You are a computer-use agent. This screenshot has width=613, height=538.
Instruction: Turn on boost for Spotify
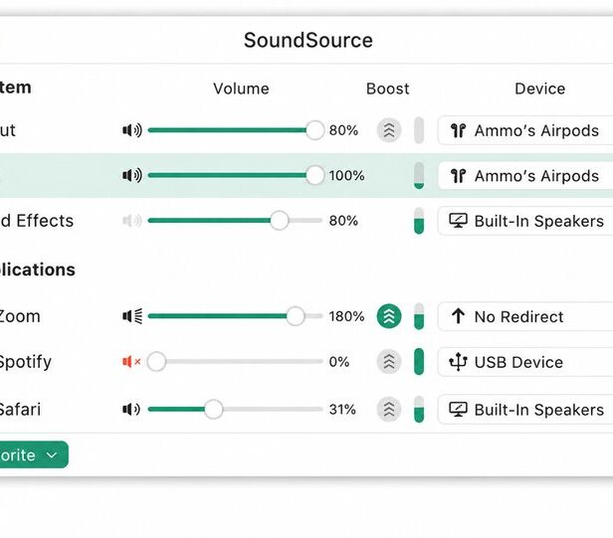point(388,362)
